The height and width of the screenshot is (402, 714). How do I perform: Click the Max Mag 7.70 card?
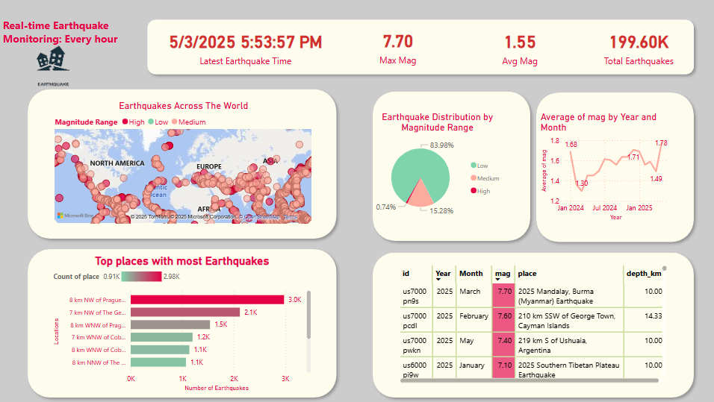(x=397, y=49)
